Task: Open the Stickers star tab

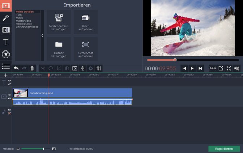Action: (6, 54)
